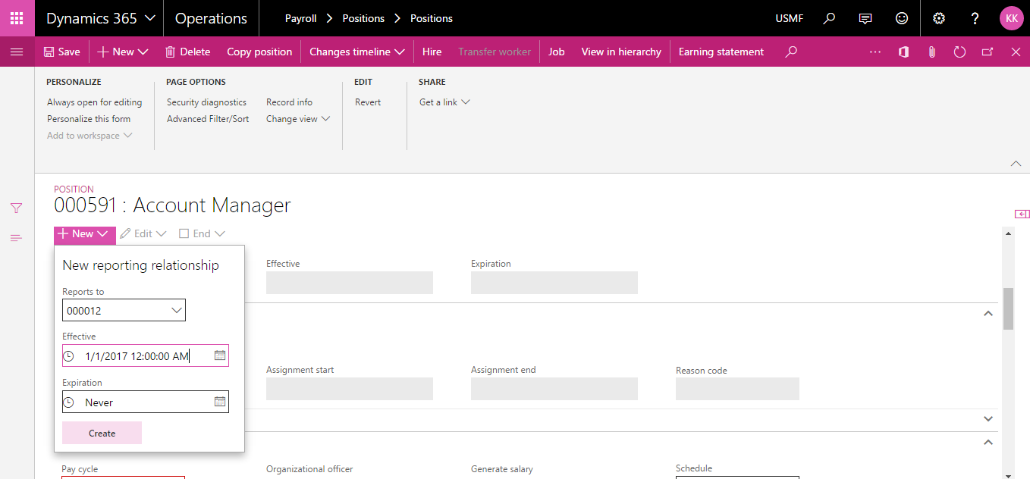Toggle the hamburger navigation pane icon
1030x479 pixels.
point(17,52)
